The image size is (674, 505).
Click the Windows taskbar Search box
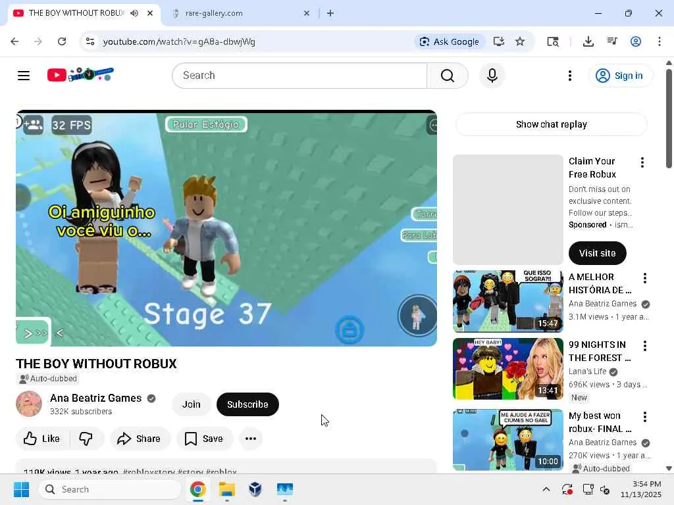(x=110, y=489)
